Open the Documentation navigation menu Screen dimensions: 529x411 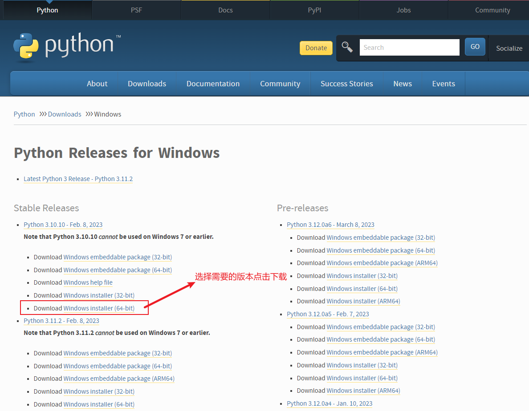[x=213, y=84]
